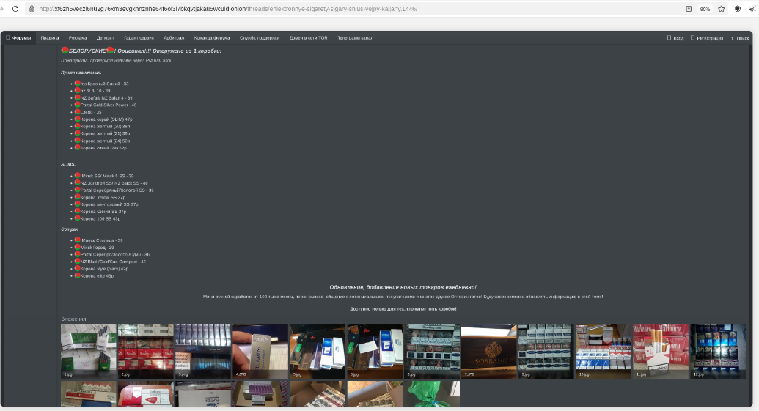Open the 11.jpg attachment thumbnail
The height and width of the screenshot is (411, 759).
click(661, 351)
